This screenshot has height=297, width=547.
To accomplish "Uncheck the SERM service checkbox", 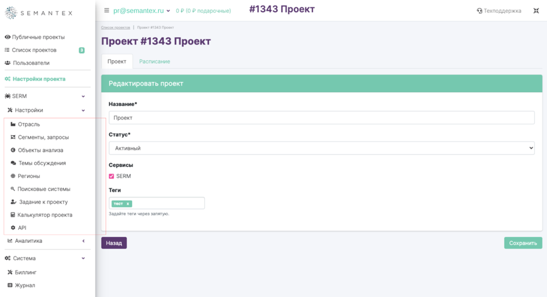I will [x=111, y=176].
